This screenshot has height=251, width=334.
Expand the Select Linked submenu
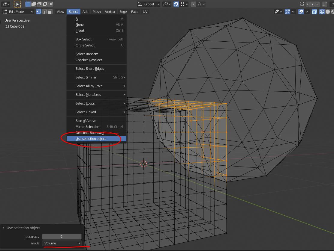tap(97, 112)
